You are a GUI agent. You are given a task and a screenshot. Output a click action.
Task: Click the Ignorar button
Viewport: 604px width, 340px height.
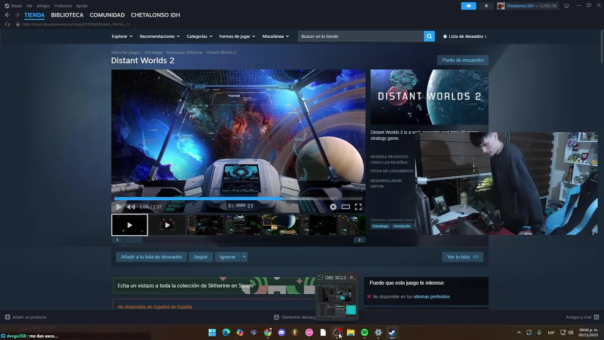point(227,257)
